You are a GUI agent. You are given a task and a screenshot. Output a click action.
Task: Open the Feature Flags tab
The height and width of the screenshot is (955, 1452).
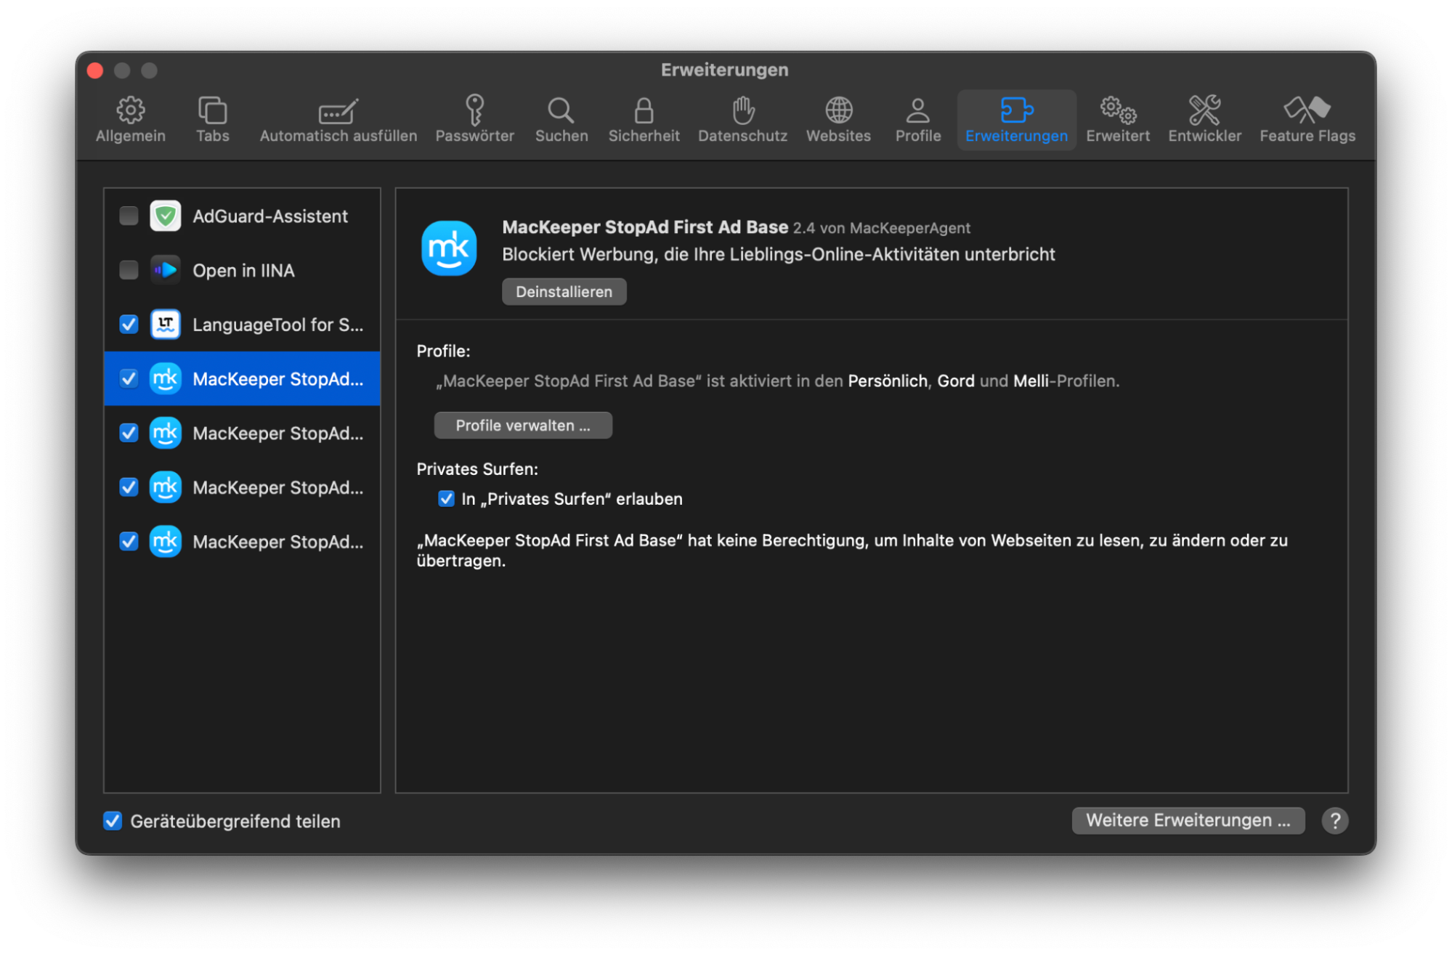pyautogui.click(x=1307, y=119)
